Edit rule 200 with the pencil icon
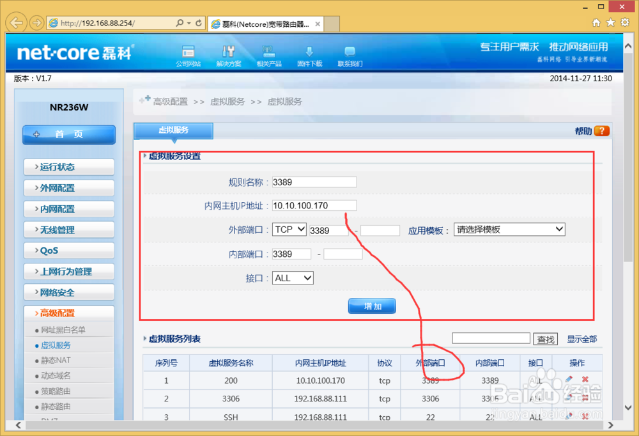639x436 pixels. 569,379
